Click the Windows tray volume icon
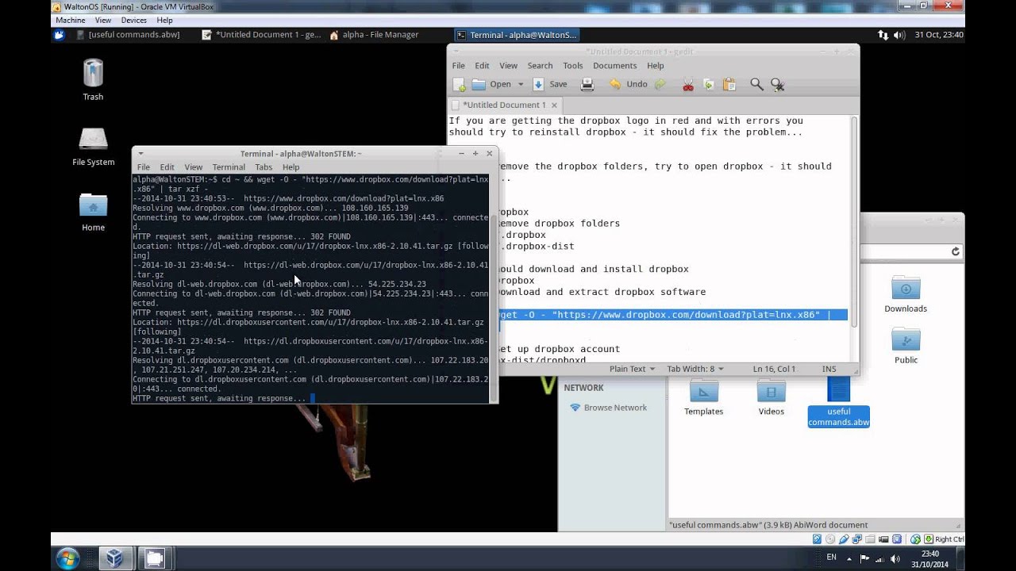 (x=895, y=558)
